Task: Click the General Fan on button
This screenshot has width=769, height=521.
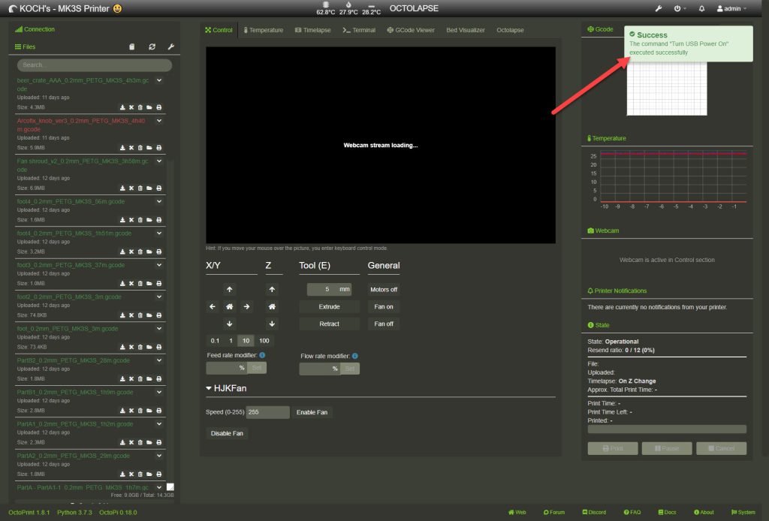Action: (x=384, y=307)
